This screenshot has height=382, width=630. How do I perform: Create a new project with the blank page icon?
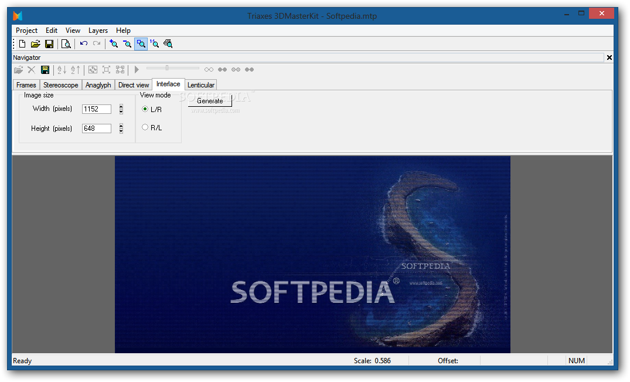click(22, 44)
